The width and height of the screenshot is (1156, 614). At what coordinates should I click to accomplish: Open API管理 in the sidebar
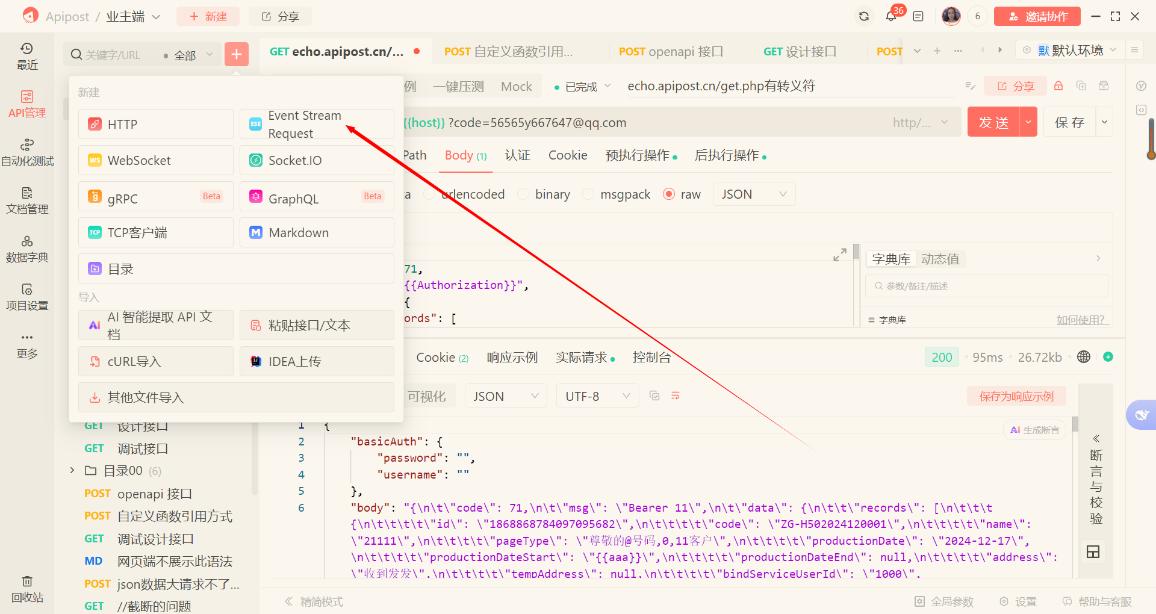(x=27, y=104)
